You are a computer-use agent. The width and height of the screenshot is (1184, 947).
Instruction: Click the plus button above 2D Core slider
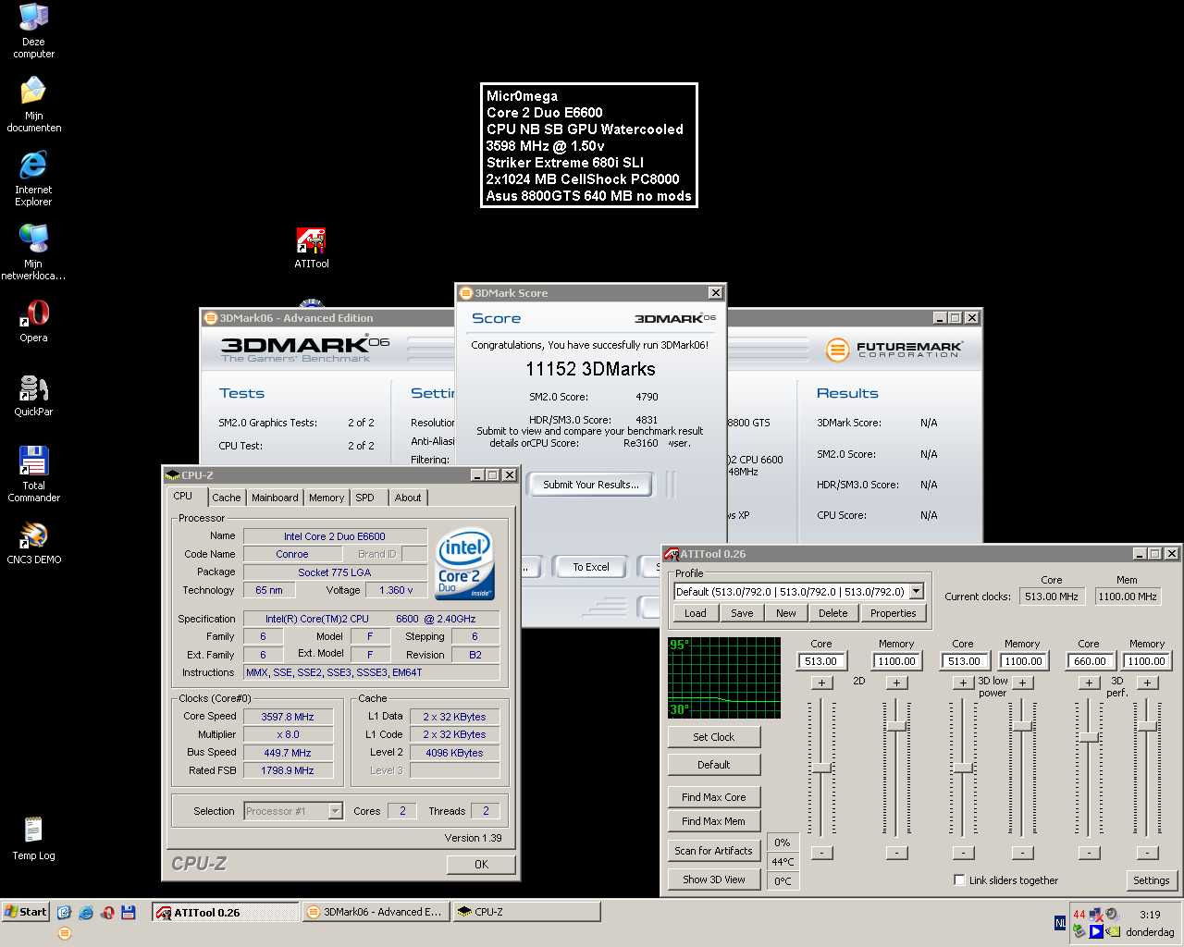click(x=821, y=683)
